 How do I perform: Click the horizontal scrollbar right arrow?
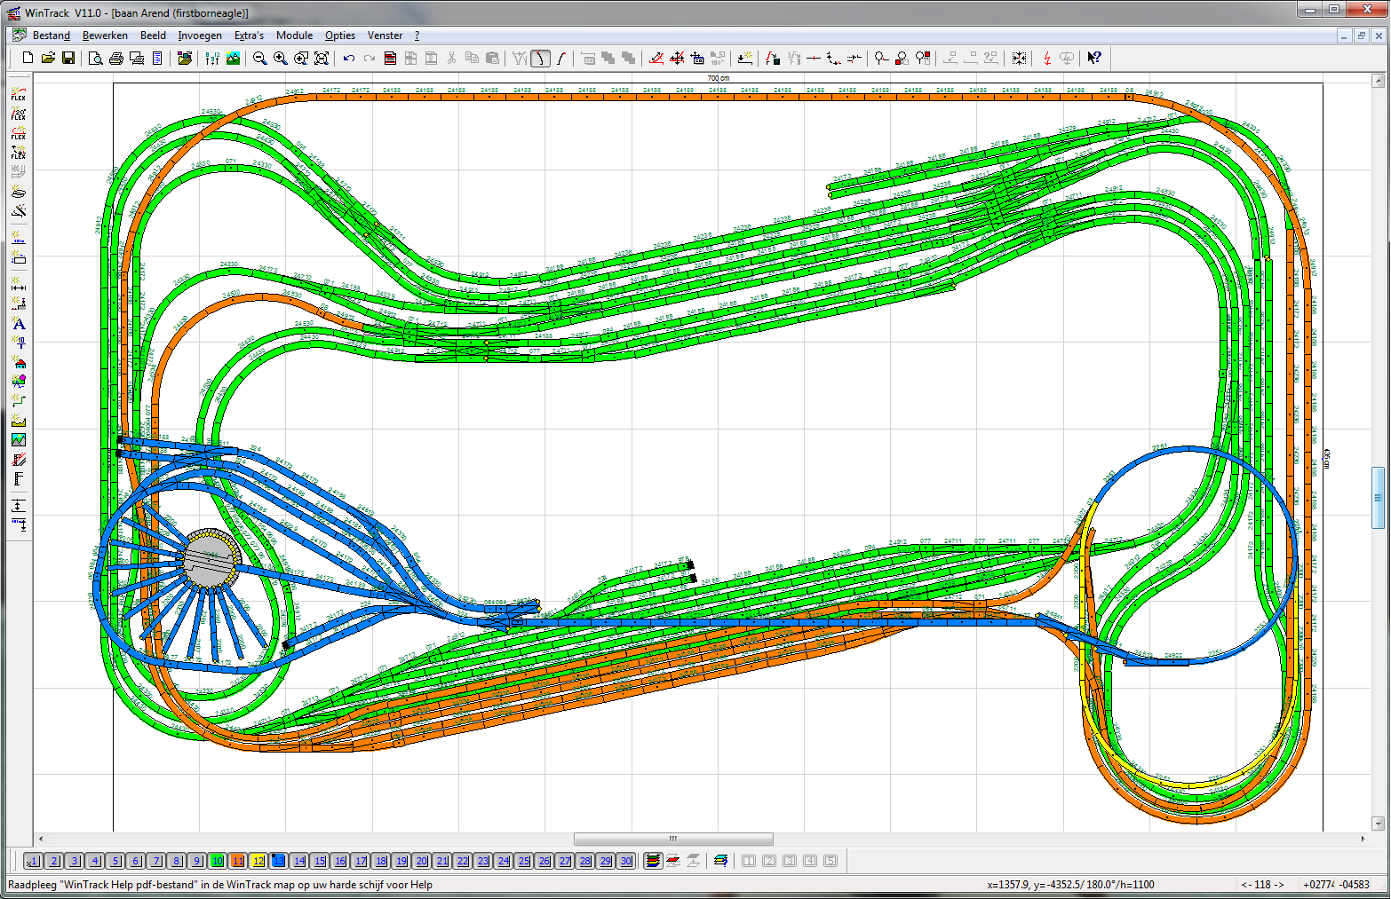pyautogui.click(x=1363, y=839)
